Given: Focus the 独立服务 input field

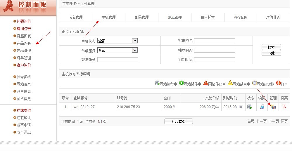Looking at the screenshot, I should point(215,50).
